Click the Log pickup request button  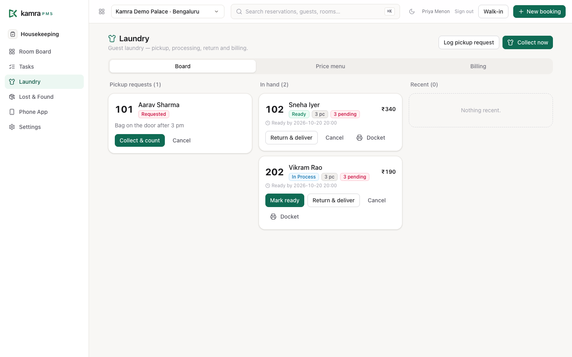pyautogui.click(x=469, y=42)
